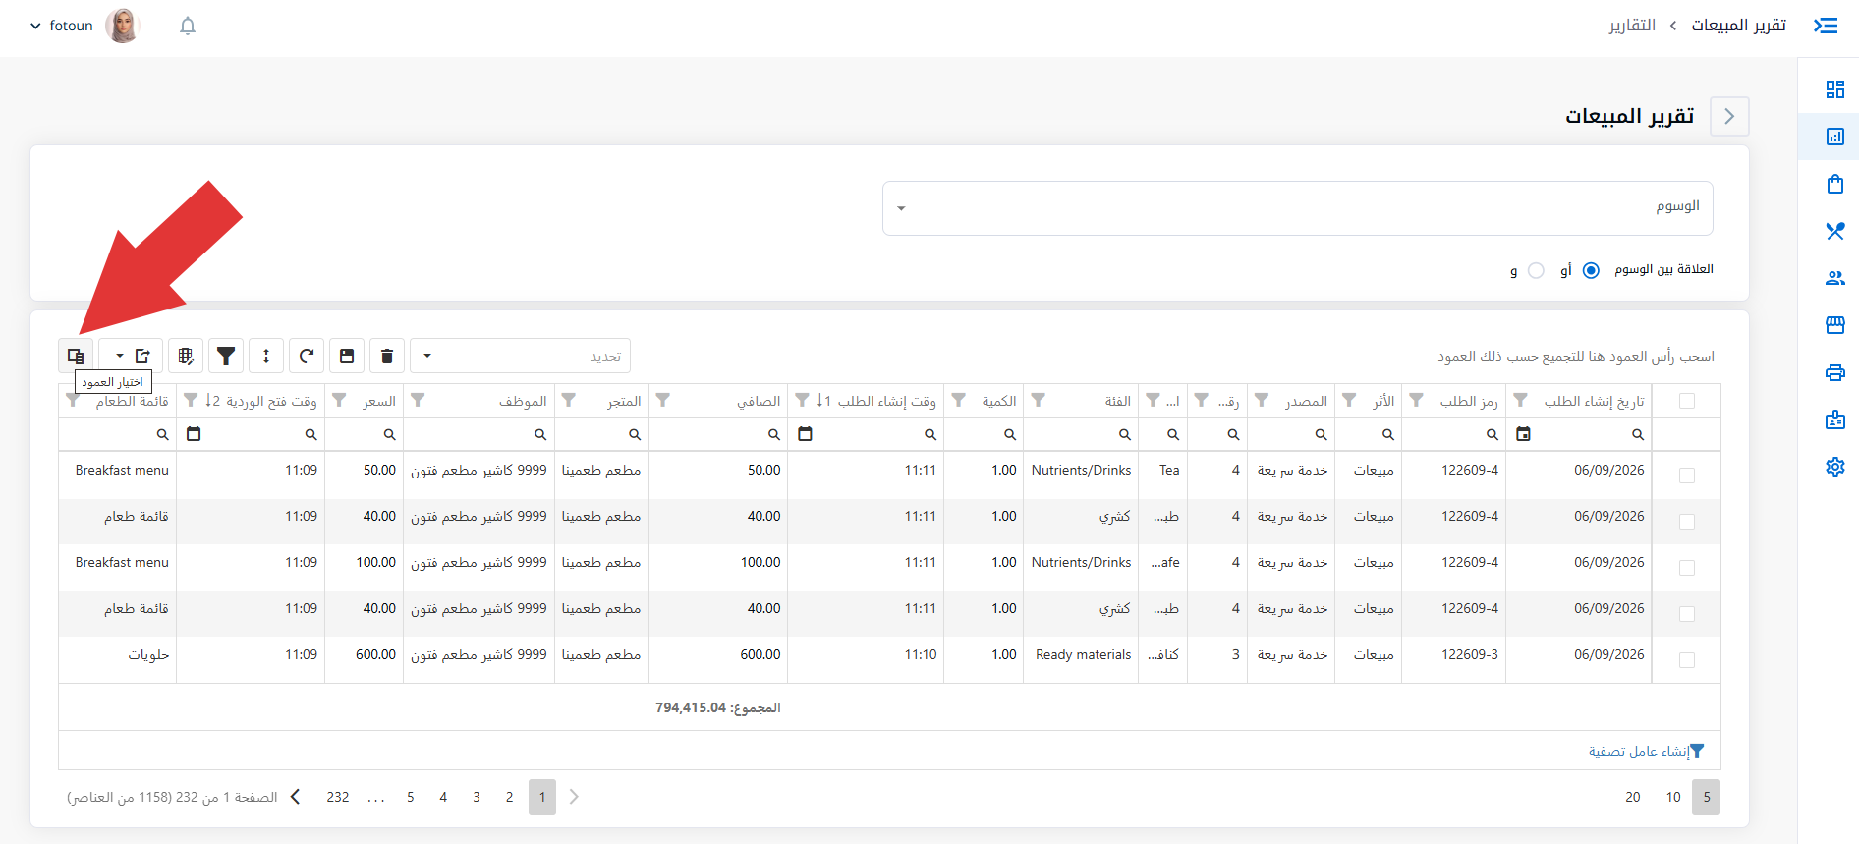Image resolution: width=1859 pixels, height=844 pixels.
Task: Expand the الوسوم tags dropdown
Action: (1297, 208)
